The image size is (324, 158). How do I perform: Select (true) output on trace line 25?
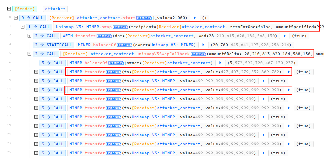278,153
